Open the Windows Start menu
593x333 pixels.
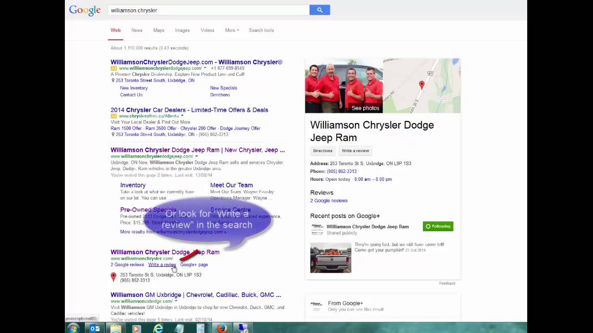pos(73,328)
